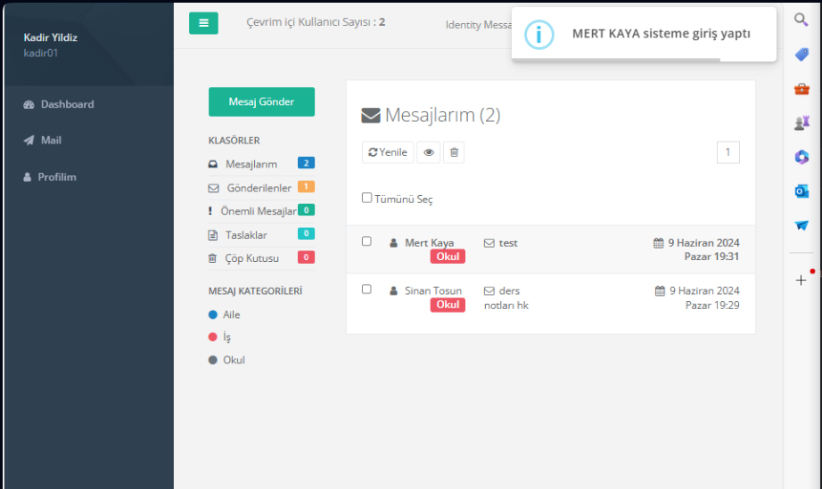Open the Gönderilenler folder
The width and height of the screenshot is (822, 489).
point(259,188)
